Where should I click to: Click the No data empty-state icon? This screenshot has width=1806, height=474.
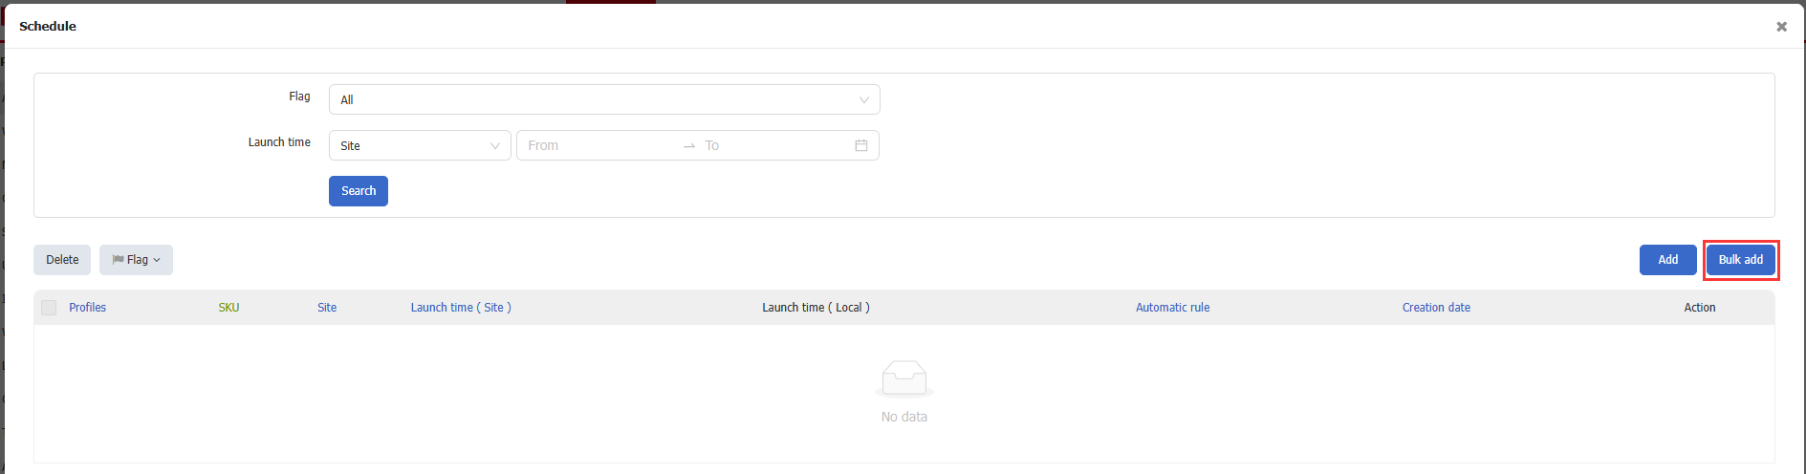[904, 378]
